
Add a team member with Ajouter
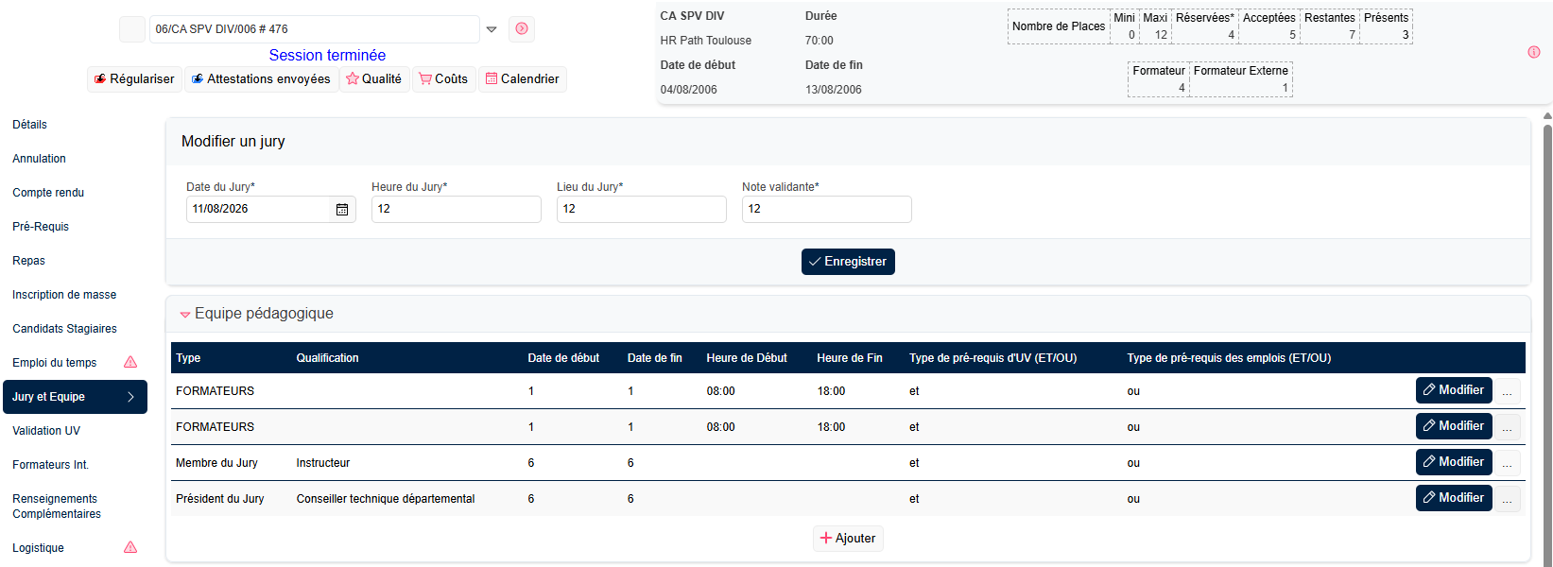[x=848, y=539]
